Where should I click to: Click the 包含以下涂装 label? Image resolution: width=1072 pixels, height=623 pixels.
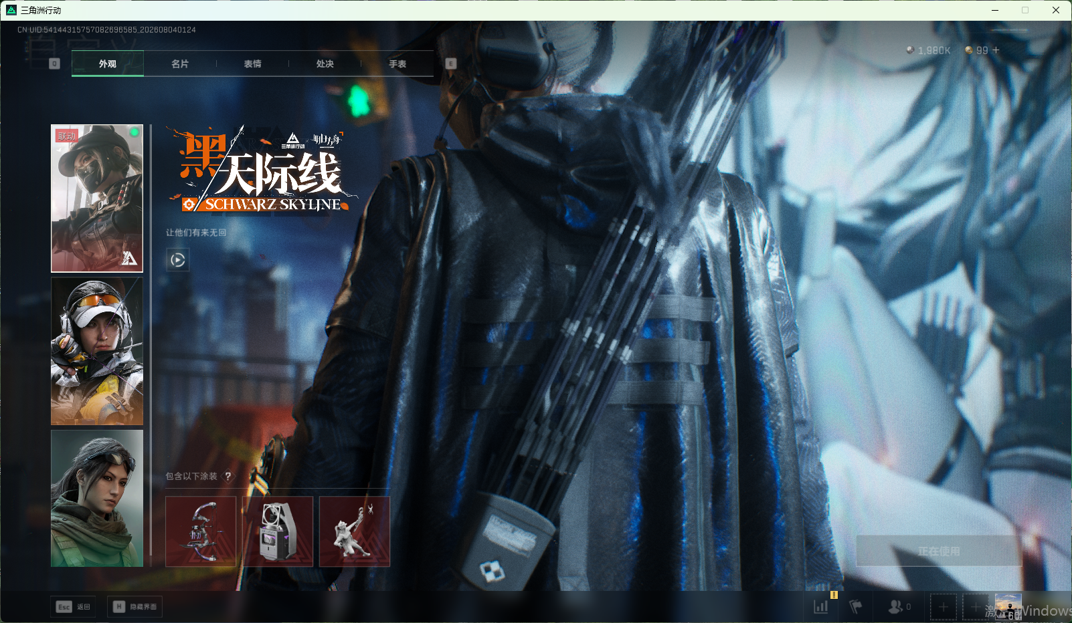click(x=191, y=477)
